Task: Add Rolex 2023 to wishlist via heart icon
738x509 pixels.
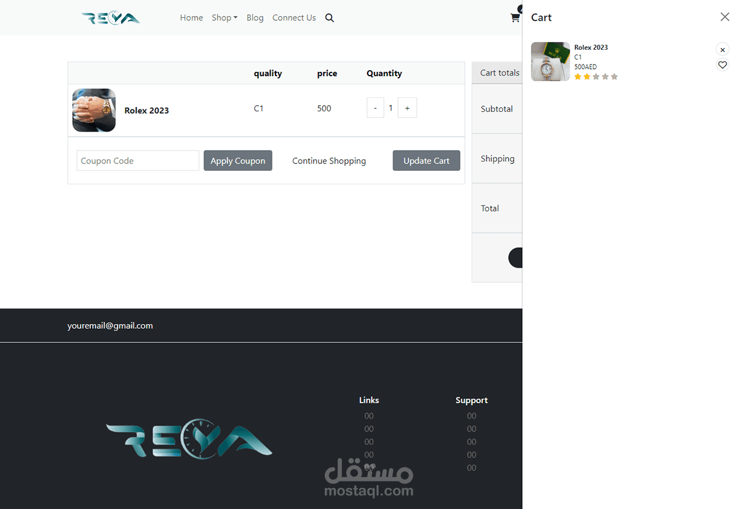Action: coord(722,64)
